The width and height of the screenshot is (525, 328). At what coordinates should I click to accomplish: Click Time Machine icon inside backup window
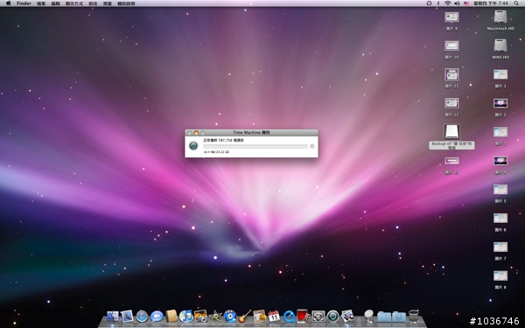pyautogui.click(x=193, y=145)
